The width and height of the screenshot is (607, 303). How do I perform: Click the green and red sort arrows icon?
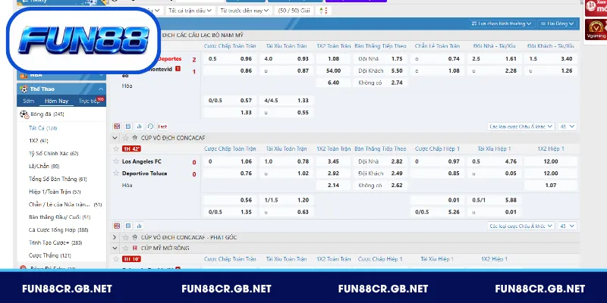coord(324,11)
